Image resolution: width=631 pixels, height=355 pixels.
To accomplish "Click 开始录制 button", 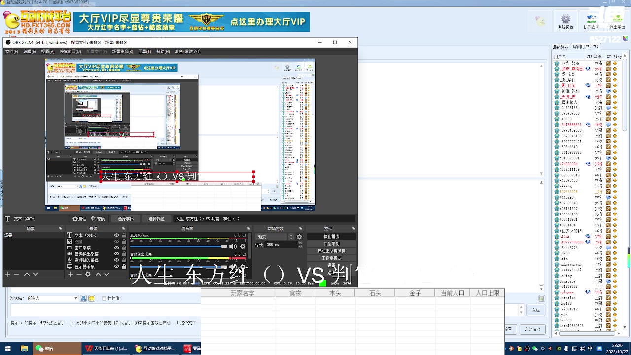I will point(331,244).
